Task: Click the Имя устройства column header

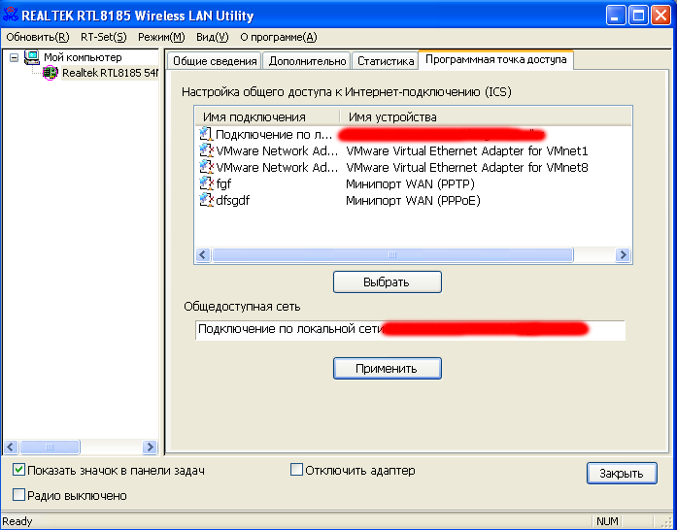Action: coord(486,116)
